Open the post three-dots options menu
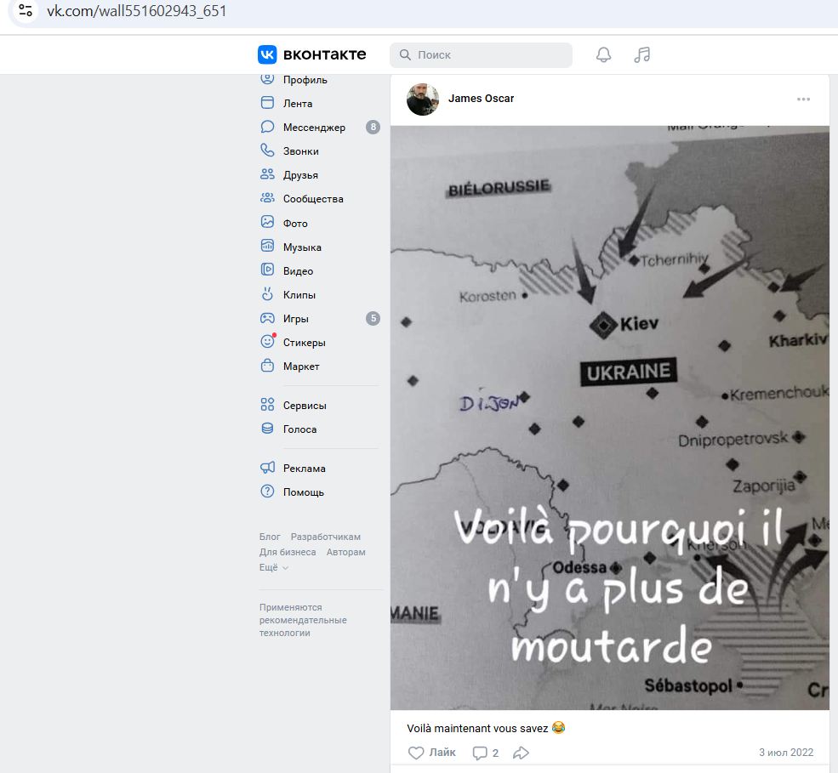Image resolution: width=838 pixels, height=773 pixels. (803, 99)
